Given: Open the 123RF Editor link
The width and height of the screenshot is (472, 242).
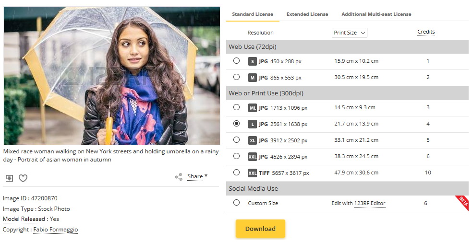Looking at the screenshot, I should 370,203.
